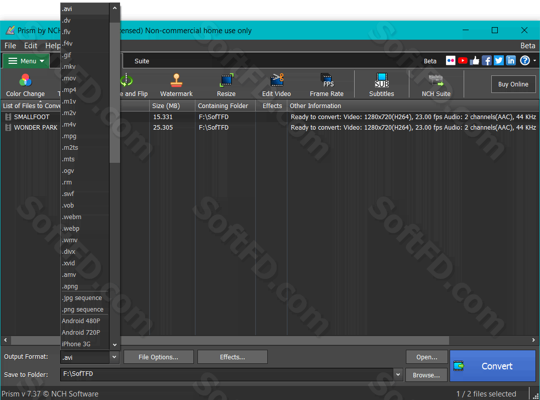Click the WONDER PARK file film icon
The height and width of the screenshot is (400, 540).
click(8, 128)
